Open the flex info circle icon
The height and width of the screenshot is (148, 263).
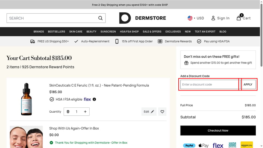(94, 99)
